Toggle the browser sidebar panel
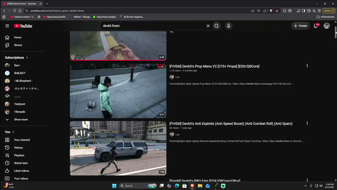 tap(304, 11)
